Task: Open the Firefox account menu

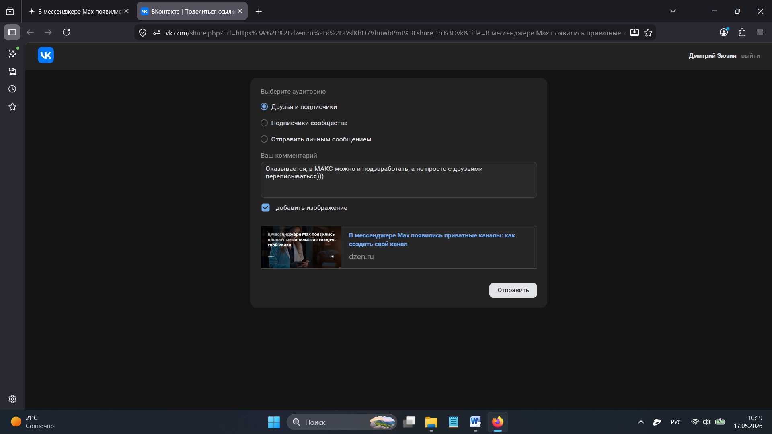Action: click(724, 32)
